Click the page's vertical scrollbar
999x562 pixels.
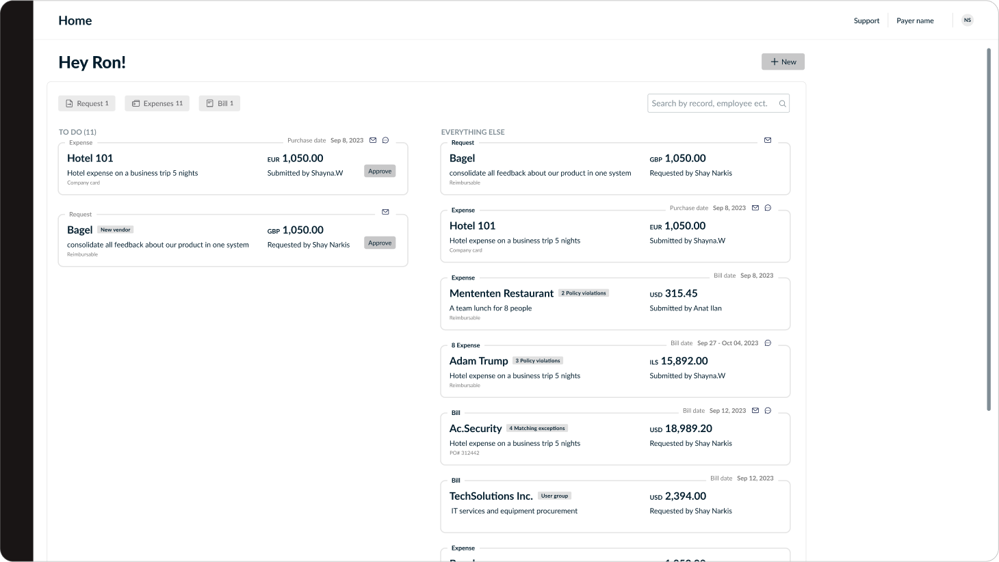(988, 229)
